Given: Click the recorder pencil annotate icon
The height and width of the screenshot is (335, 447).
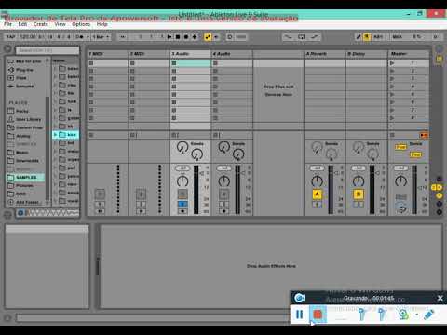Looking at the screenshot, I should pos(428,315).
